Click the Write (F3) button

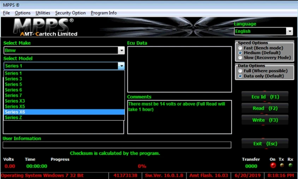tap(265, 120)
